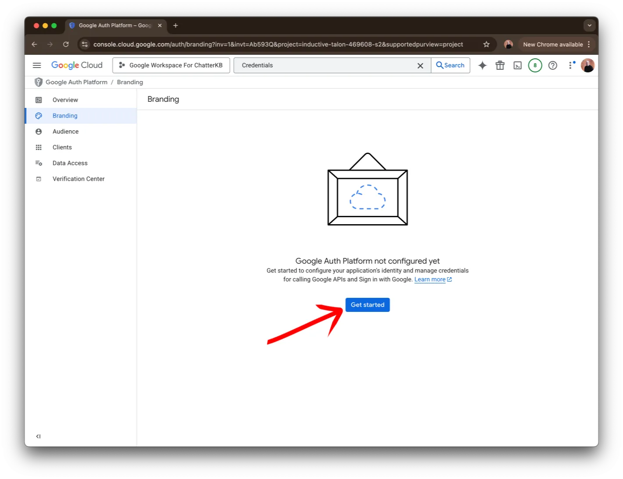
Task: Click the address bar URL
Action: pos(278,44)
